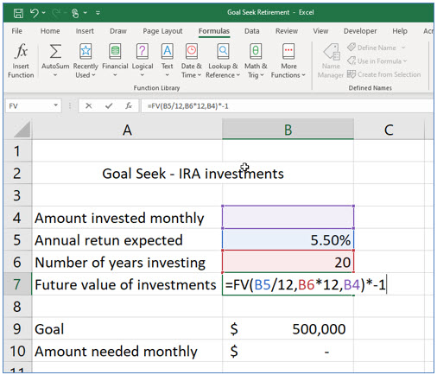Viewport: 437px width, 375px height.
Task: Select row 10 header
Action: tap(17, 351)
